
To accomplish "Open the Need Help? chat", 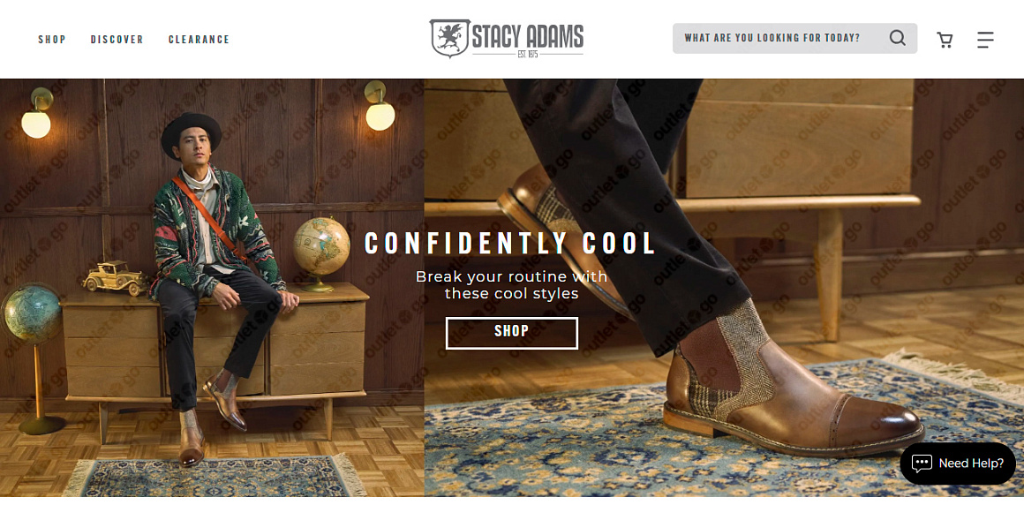I will pos(970,463).
